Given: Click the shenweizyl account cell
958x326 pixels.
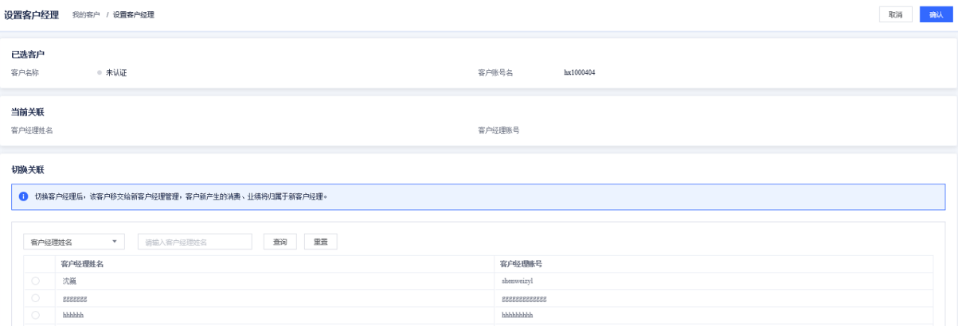Looking at the screenshot, I should click(x=522, y=281).
